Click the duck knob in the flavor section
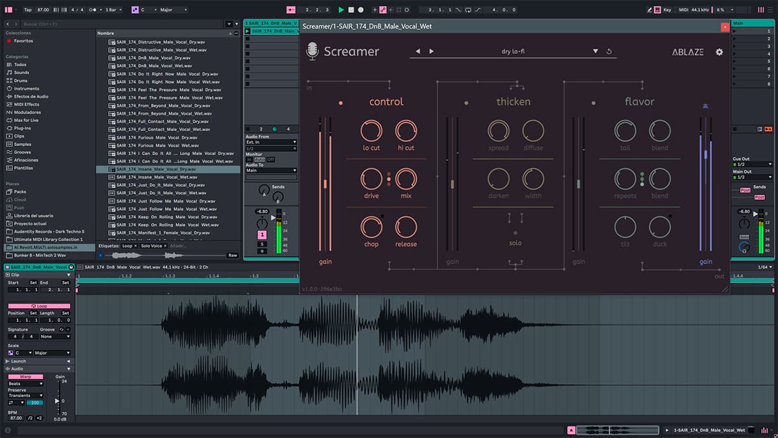The width and height of the screenshot is (778, 438). click(660, 227)
